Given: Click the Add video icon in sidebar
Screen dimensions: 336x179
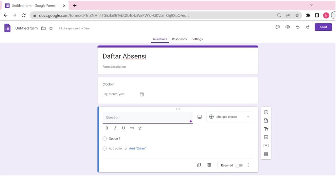Looking at the screenshot, I should pos(266,146).
